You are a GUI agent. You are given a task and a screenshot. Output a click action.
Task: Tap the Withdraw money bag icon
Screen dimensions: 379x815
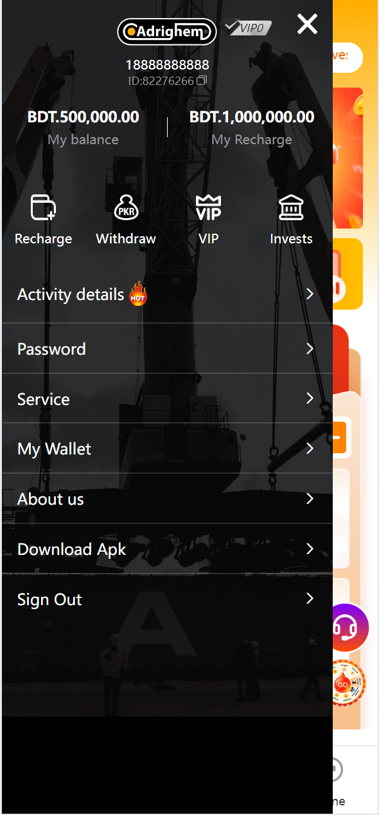tap(126, 208)
